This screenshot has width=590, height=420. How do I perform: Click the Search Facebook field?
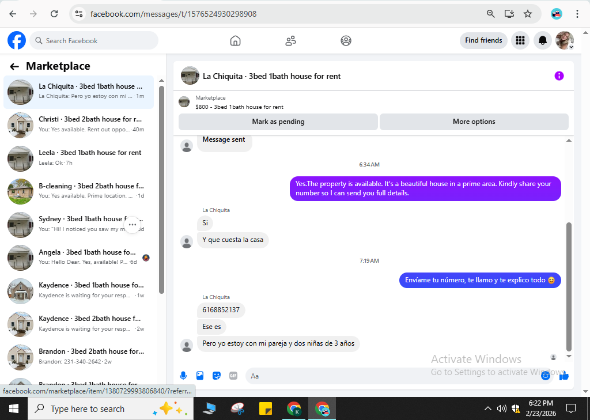click(94, 41)
